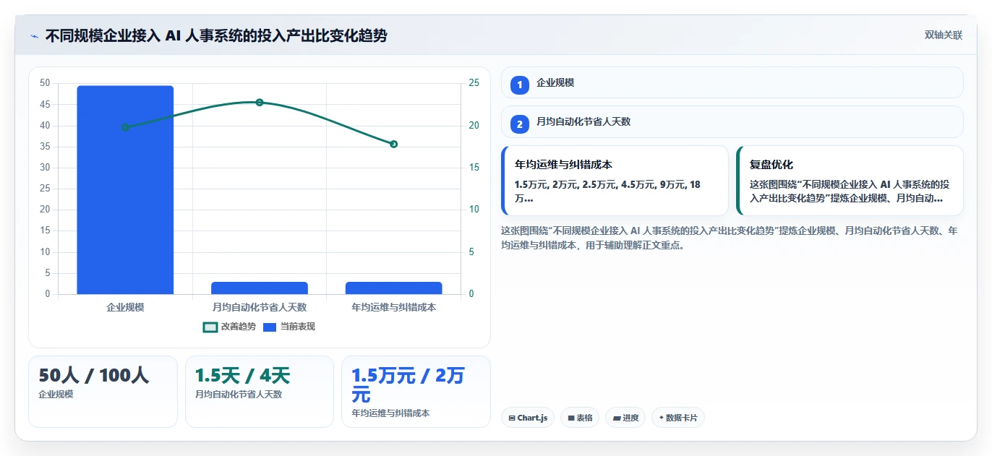992x456 pixels.
Task: Click the 1.5天 / 4天 stat card
Action: point(260,392)
